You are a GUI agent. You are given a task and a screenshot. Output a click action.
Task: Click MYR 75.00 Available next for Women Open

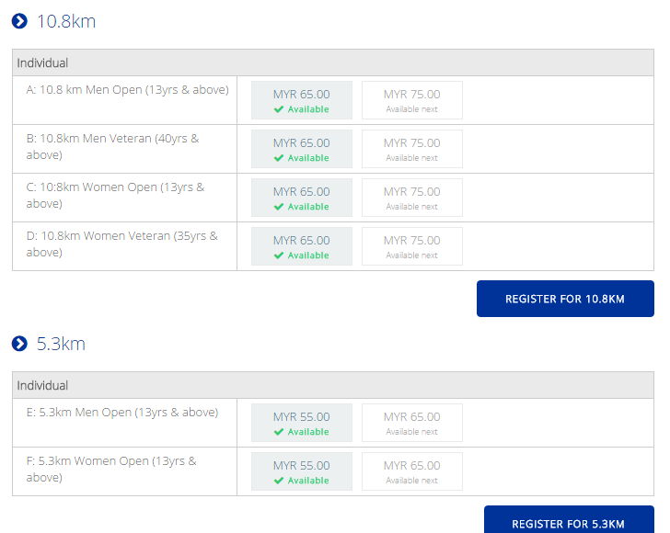point(412,198)
